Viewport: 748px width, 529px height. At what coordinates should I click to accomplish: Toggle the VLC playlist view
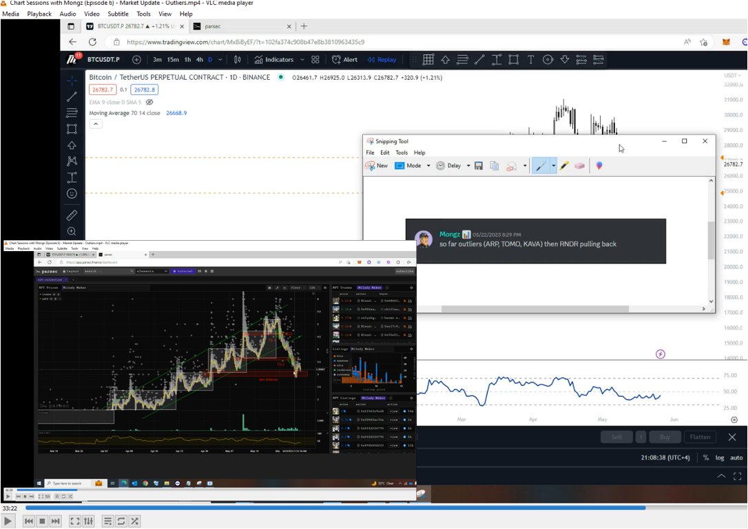(x=108, y=521)
